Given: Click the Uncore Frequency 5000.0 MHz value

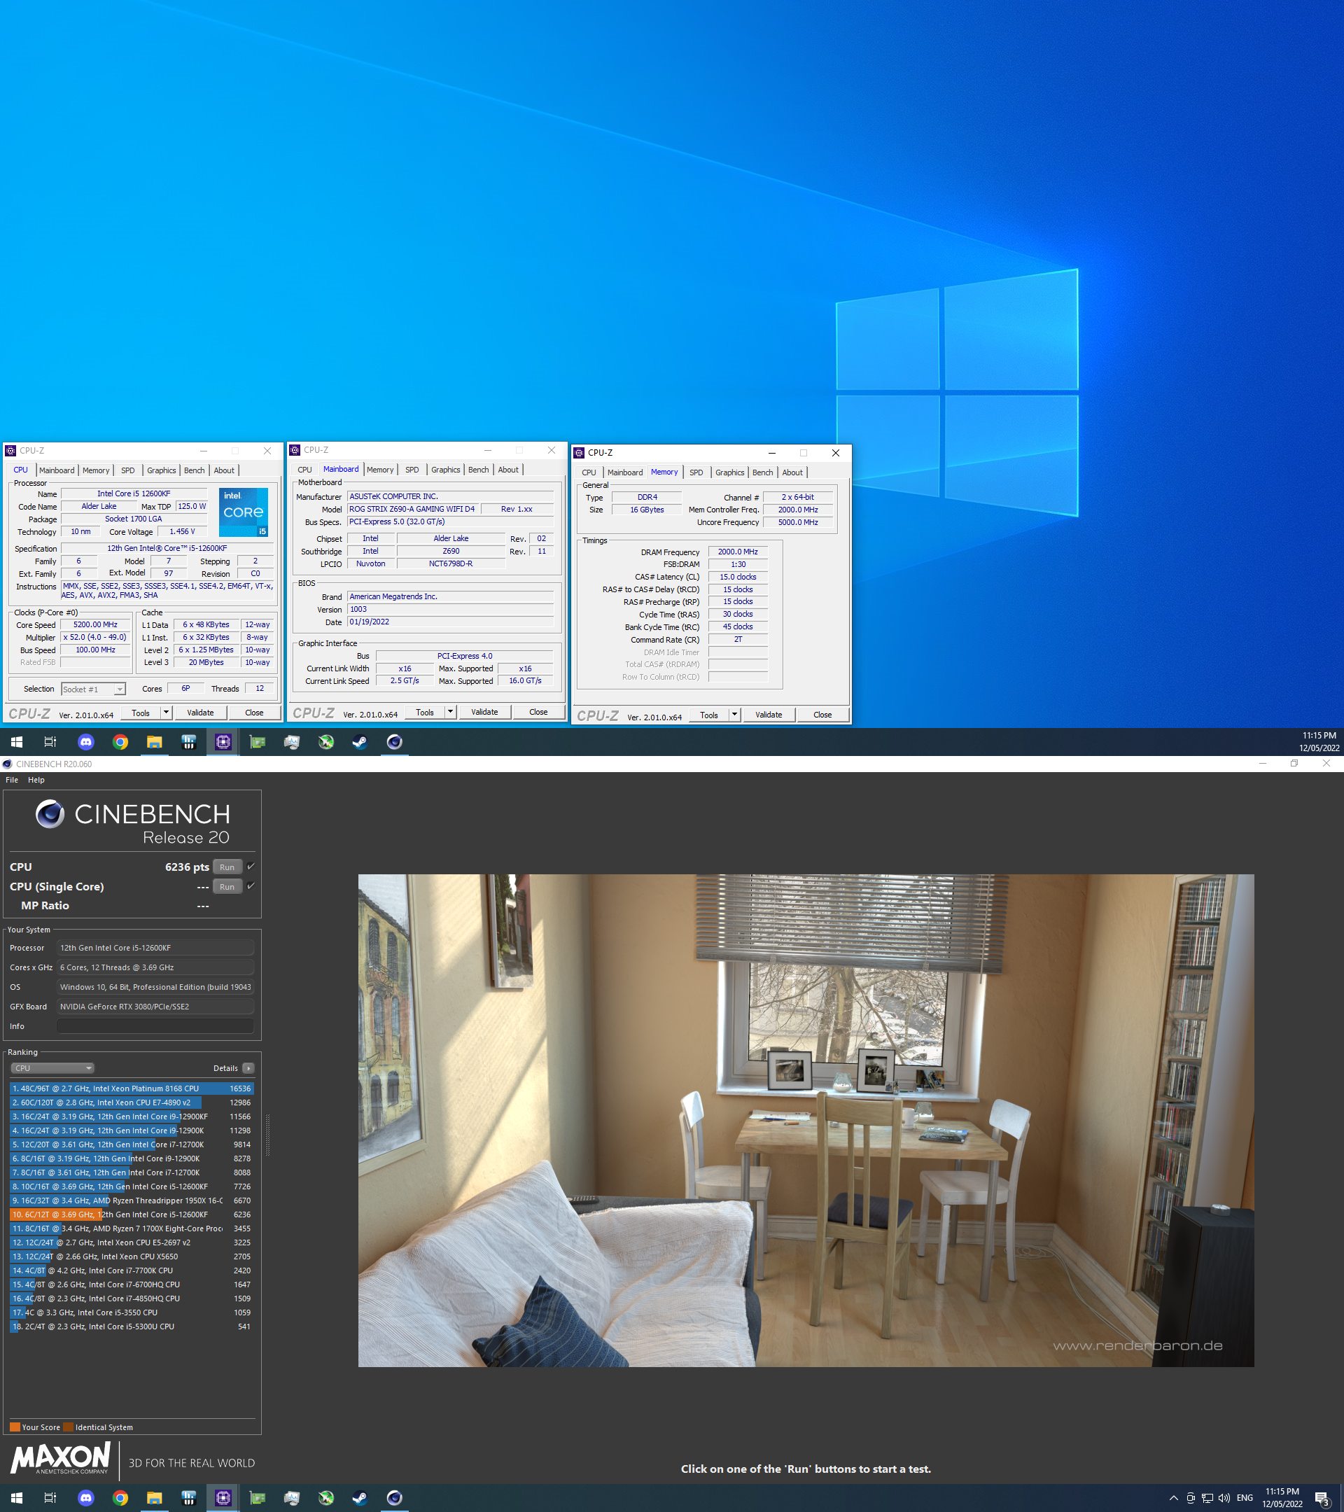Looking at the screenshot, I should (x=798, y=522).
